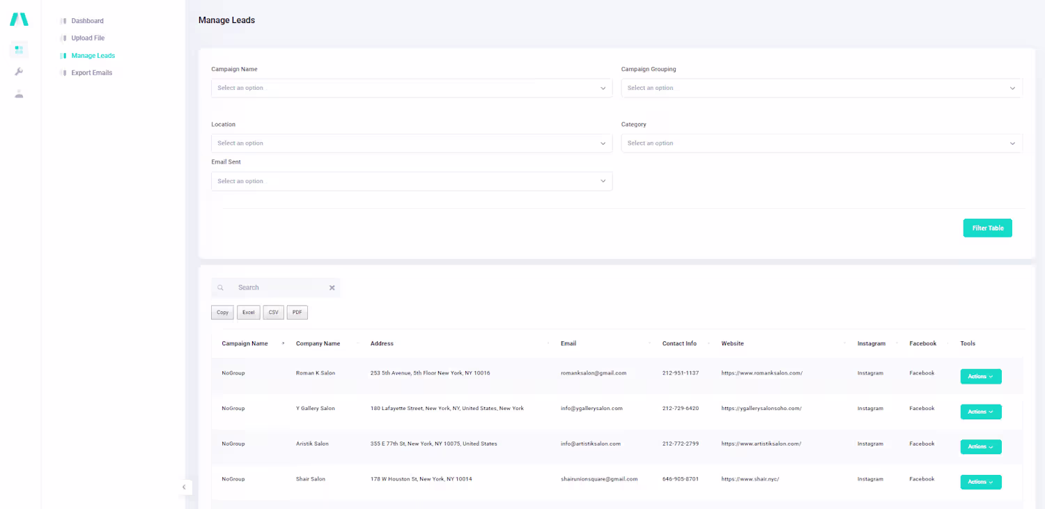Open Instagram link for Shair Salon

click(870, 480)
